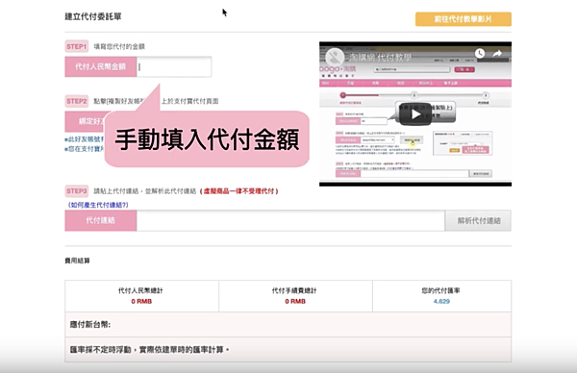
Task: Click the 代付連結 pink label
Action: 101,221
